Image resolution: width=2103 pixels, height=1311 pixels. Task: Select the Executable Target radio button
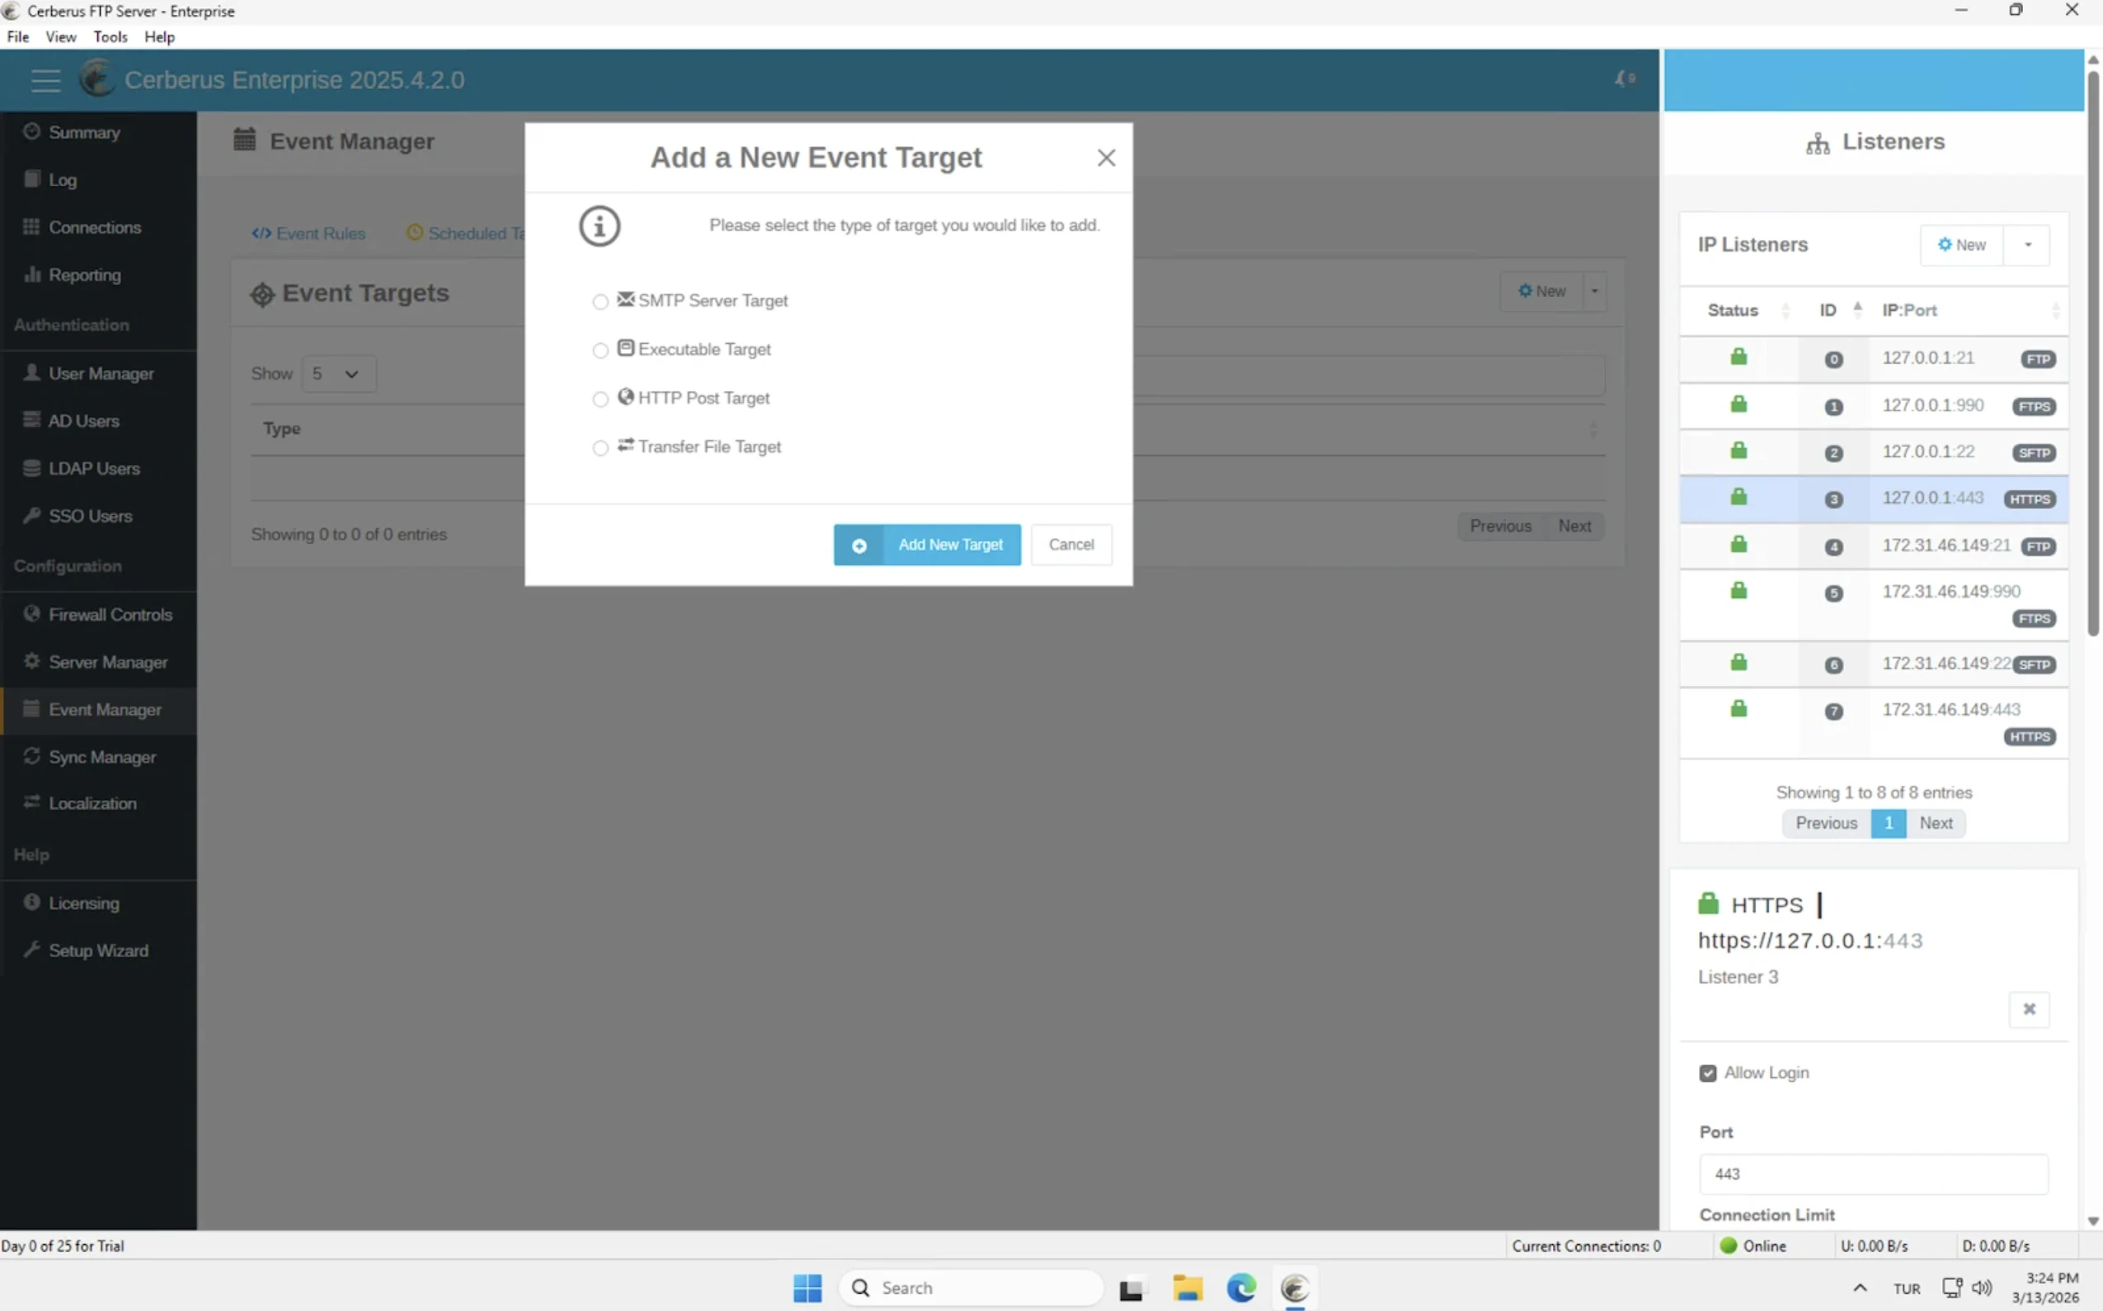click(600, 350)
